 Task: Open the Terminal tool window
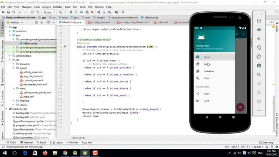point(27,143)
